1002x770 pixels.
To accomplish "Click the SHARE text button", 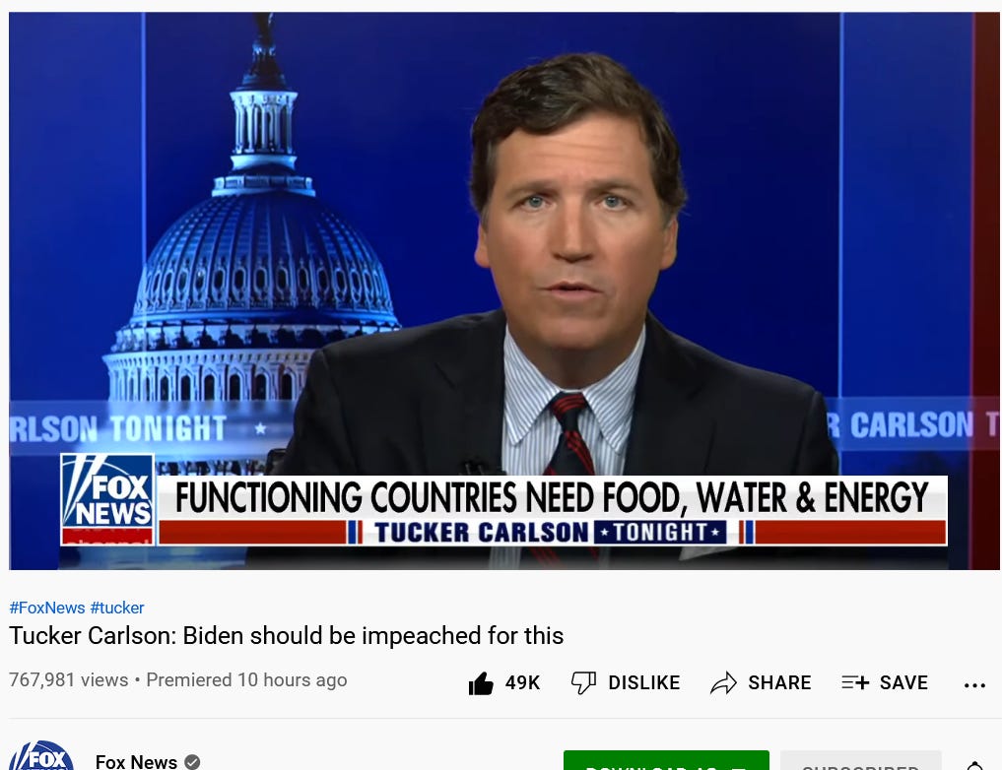I will point(779,683).
